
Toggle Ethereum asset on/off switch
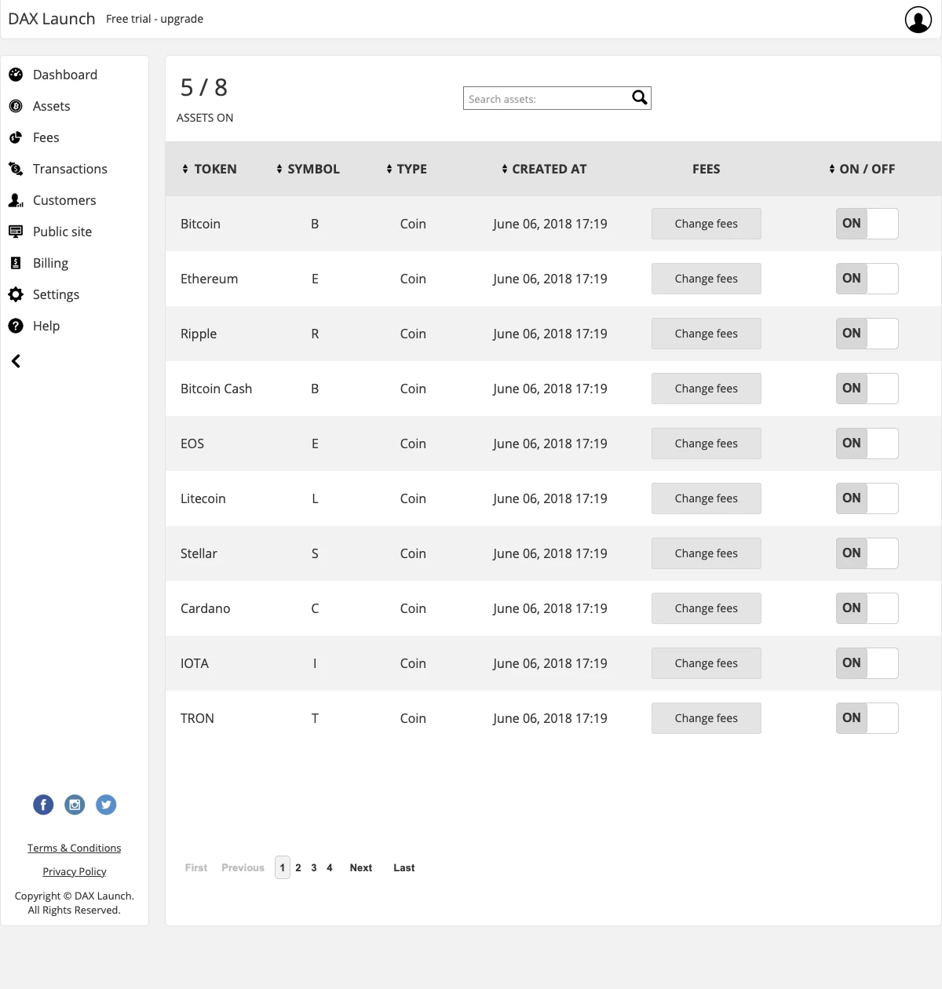click(x=867, y=279)
